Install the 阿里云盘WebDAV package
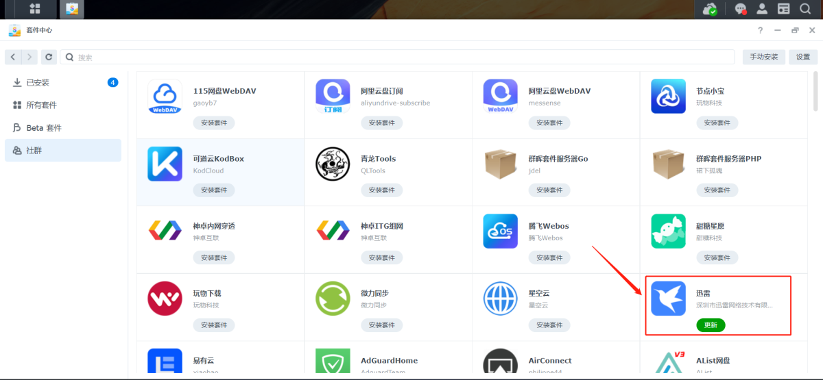The width and height of the screenshot is (823, 380). click(549, 123)
